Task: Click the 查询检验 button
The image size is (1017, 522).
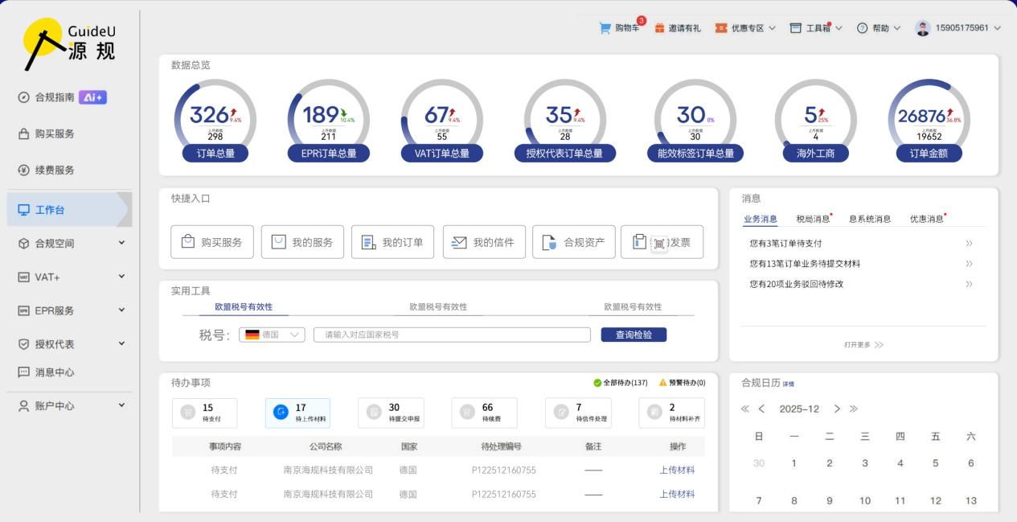Action: (x=634, y=335)
